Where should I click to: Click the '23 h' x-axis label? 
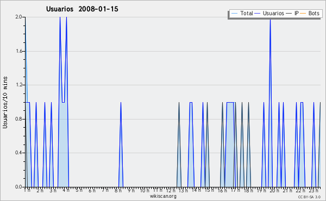(314, 190)
